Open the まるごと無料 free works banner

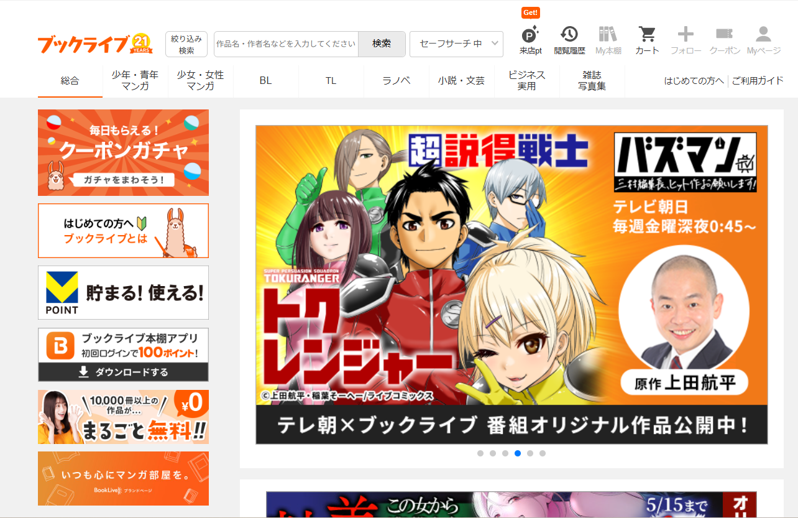tap(123, 417)
